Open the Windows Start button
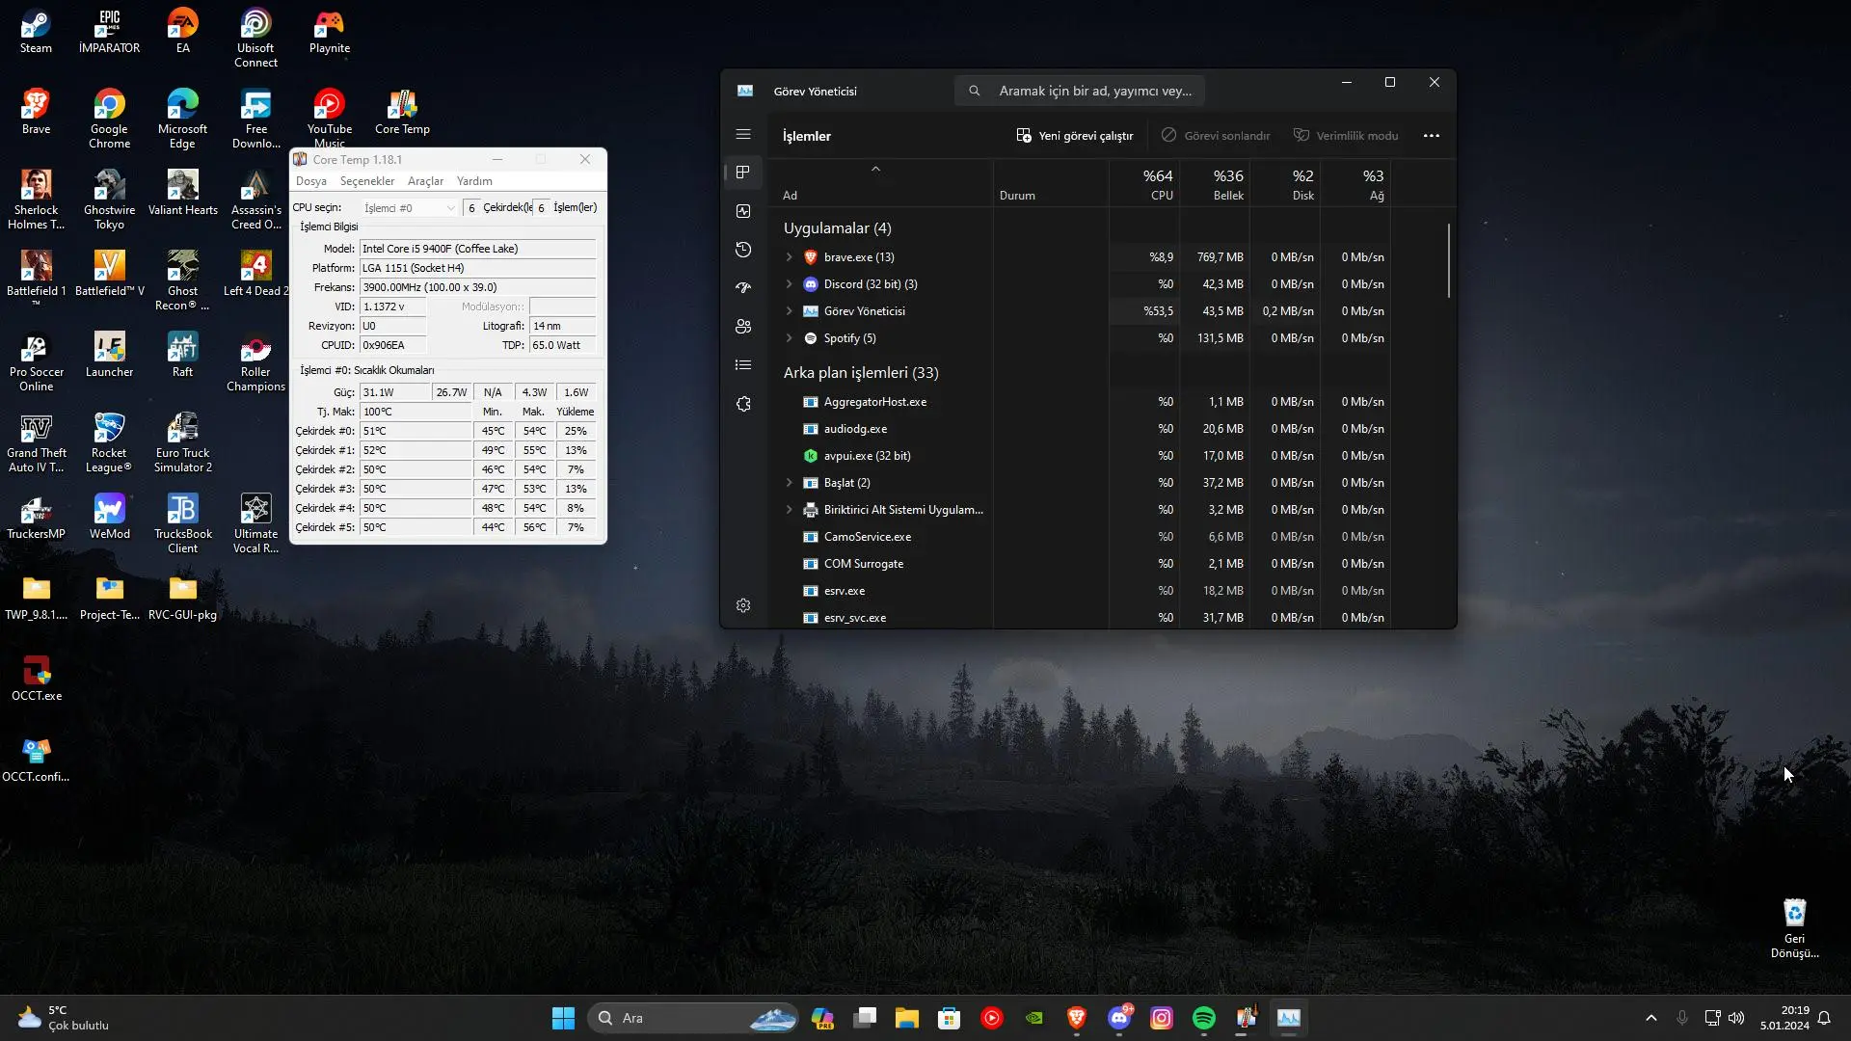This screenshot has height=1041, width=1851. click(563, 1018)
